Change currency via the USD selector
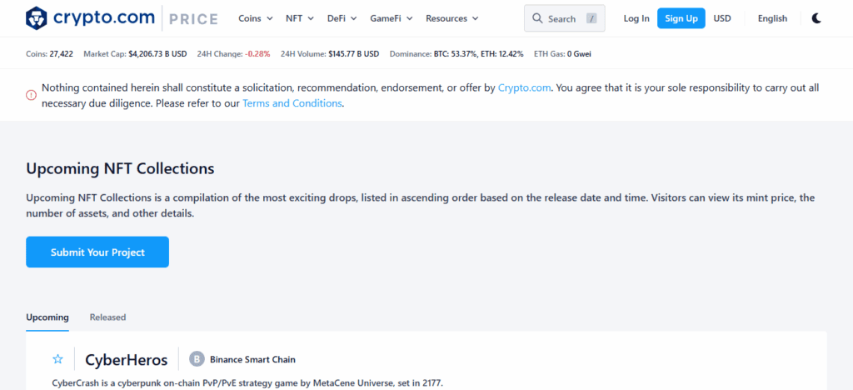 [722, 18]
